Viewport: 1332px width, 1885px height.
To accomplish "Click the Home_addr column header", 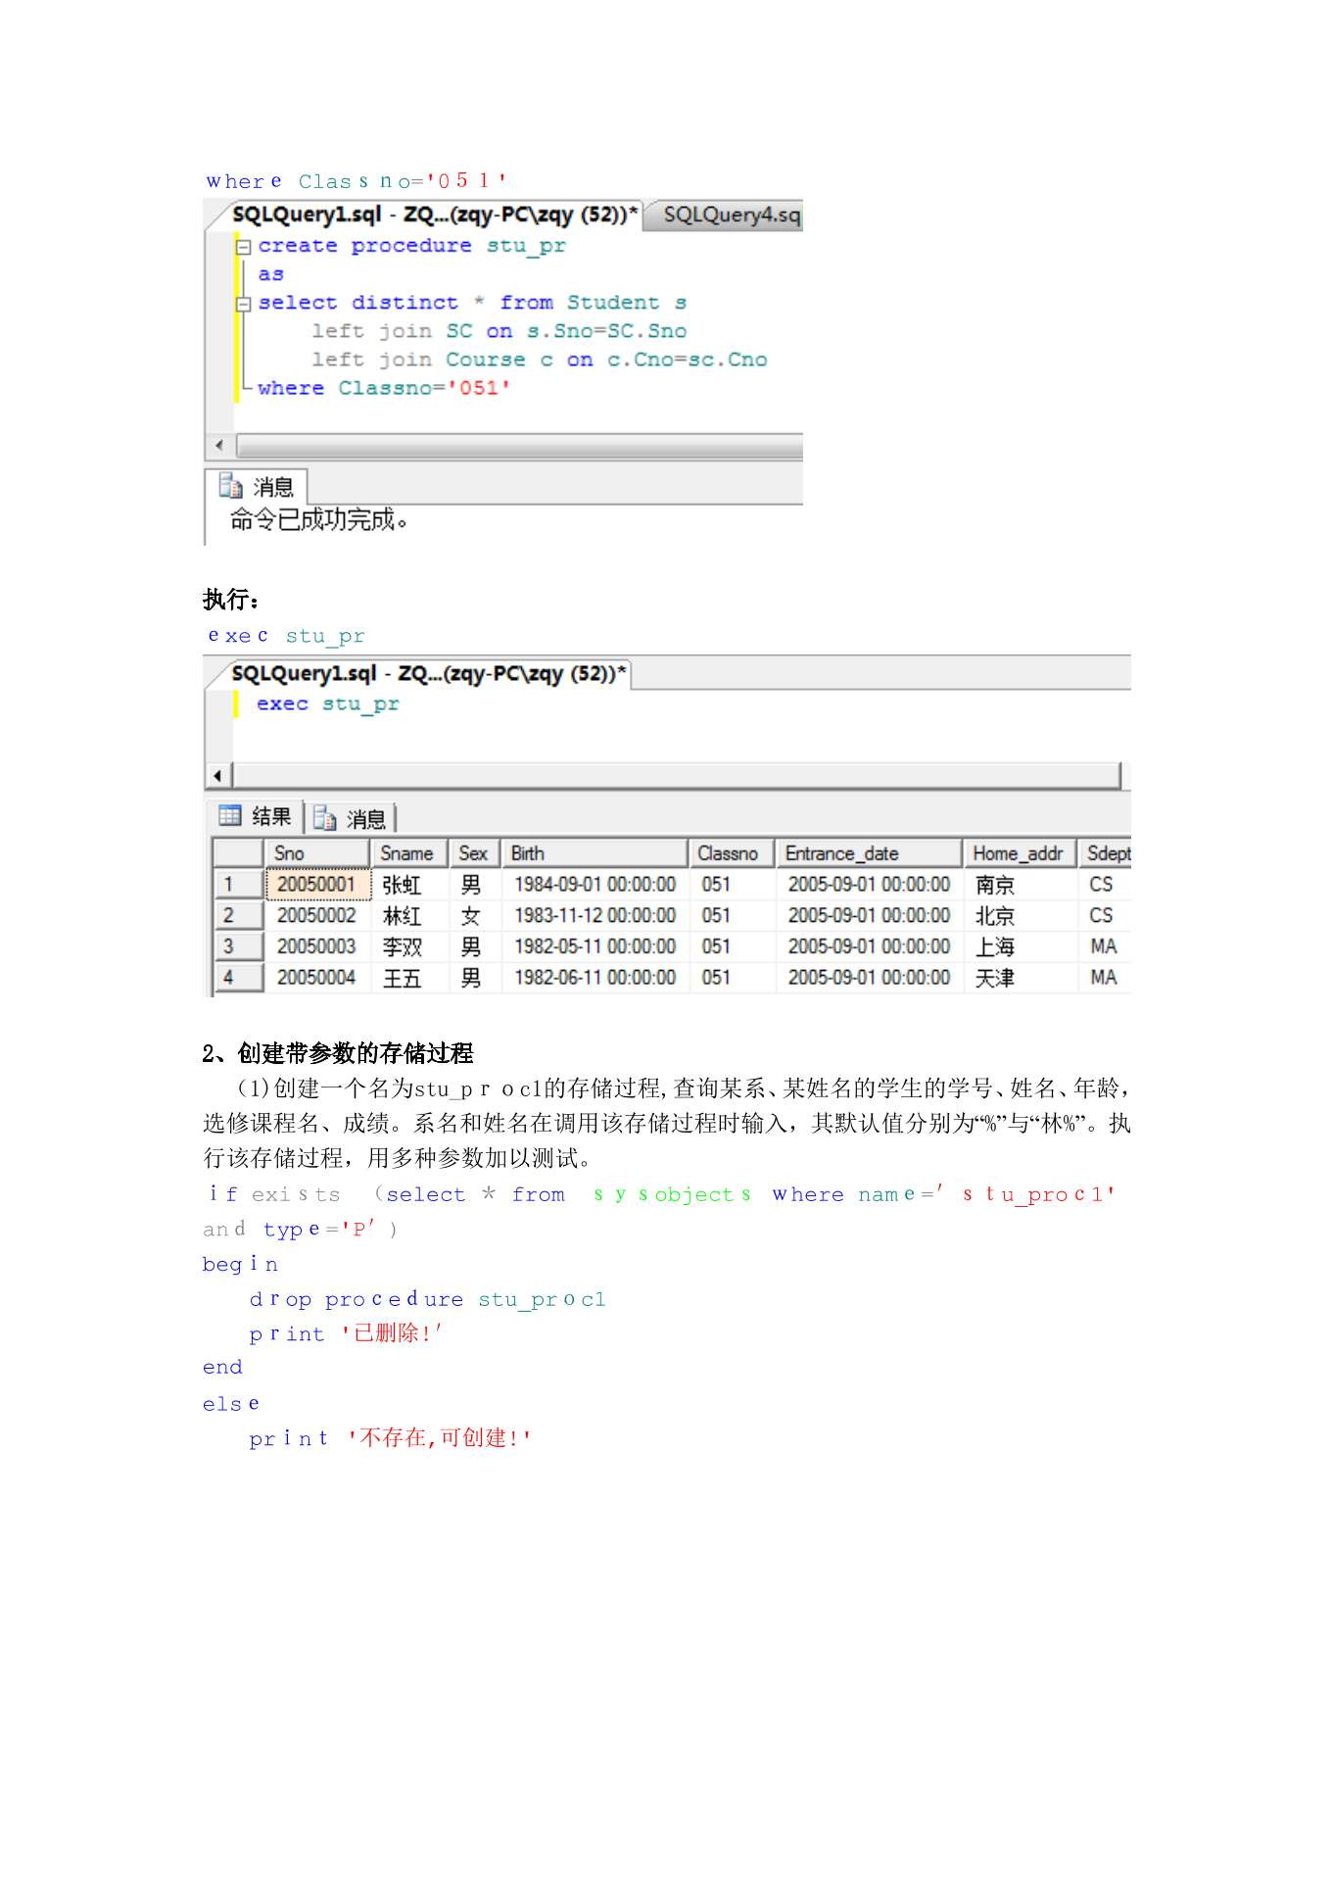I will pyautogui.click(x=1020, y=853).
